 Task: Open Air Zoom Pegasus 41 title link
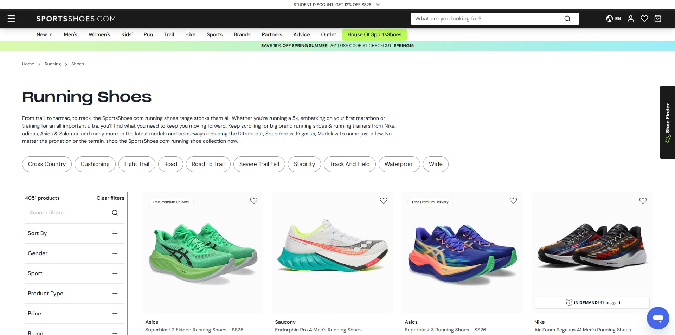point(583,330)
